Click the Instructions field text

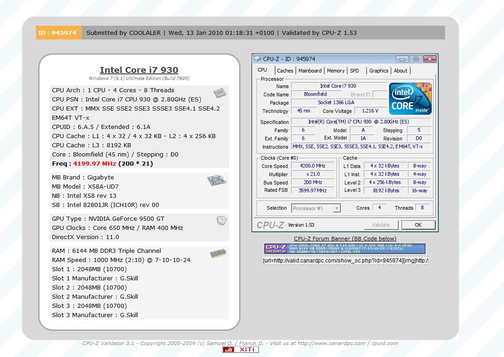(x=361, y=146)
